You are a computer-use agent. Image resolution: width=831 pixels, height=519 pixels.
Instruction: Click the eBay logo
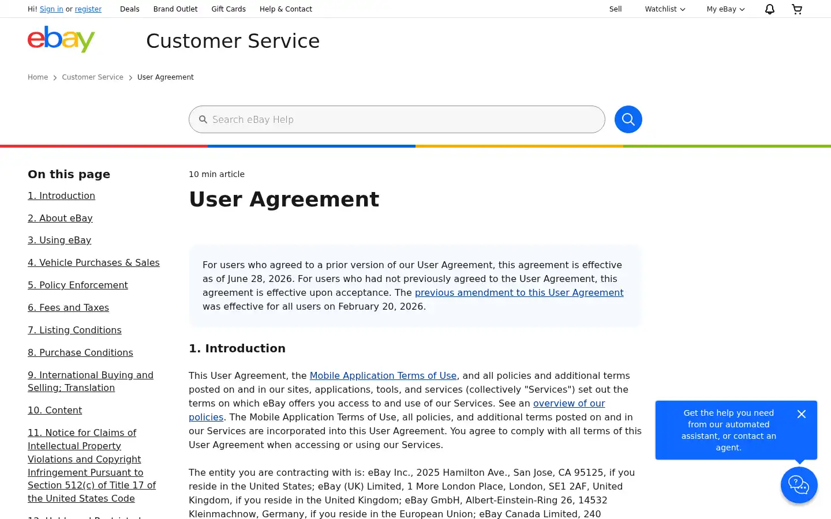(x=61, y=39)
